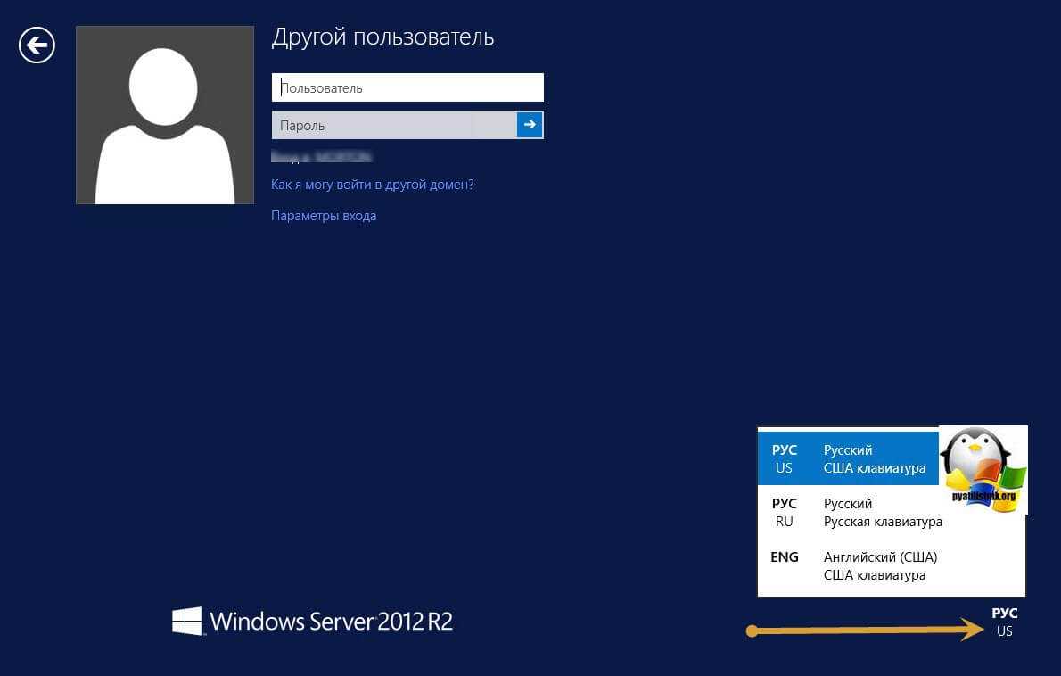Focus the Пользователь username field
1061x676 pixels.
tap(407, 87)
